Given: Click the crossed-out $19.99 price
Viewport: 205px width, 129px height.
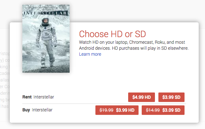Looking at the screenshot, I should point(106,110).
